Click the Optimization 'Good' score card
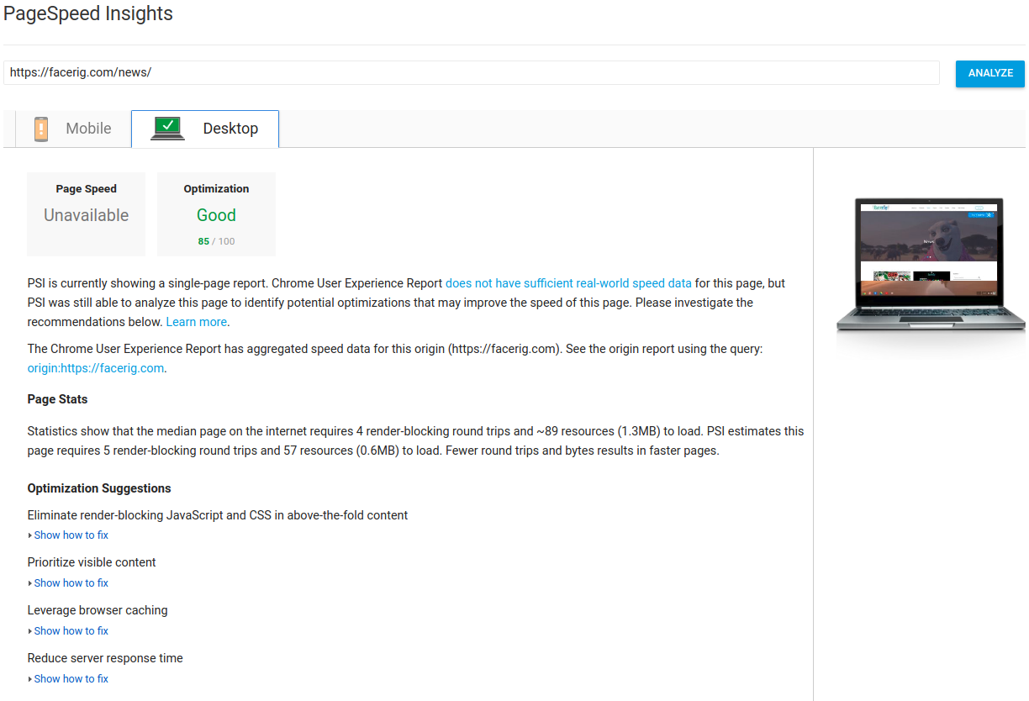 [216, 214]
